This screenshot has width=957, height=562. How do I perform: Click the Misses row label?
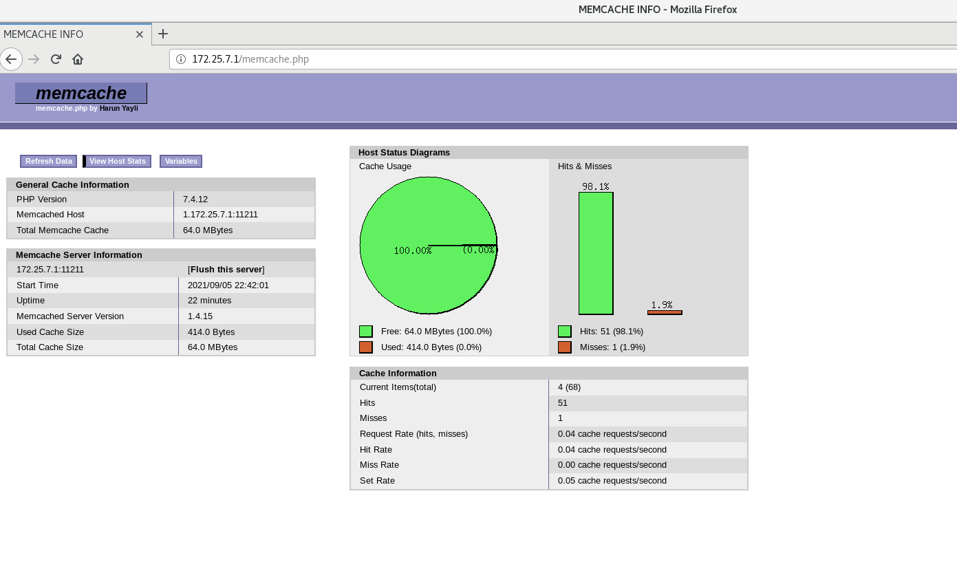tap(374, 418)
